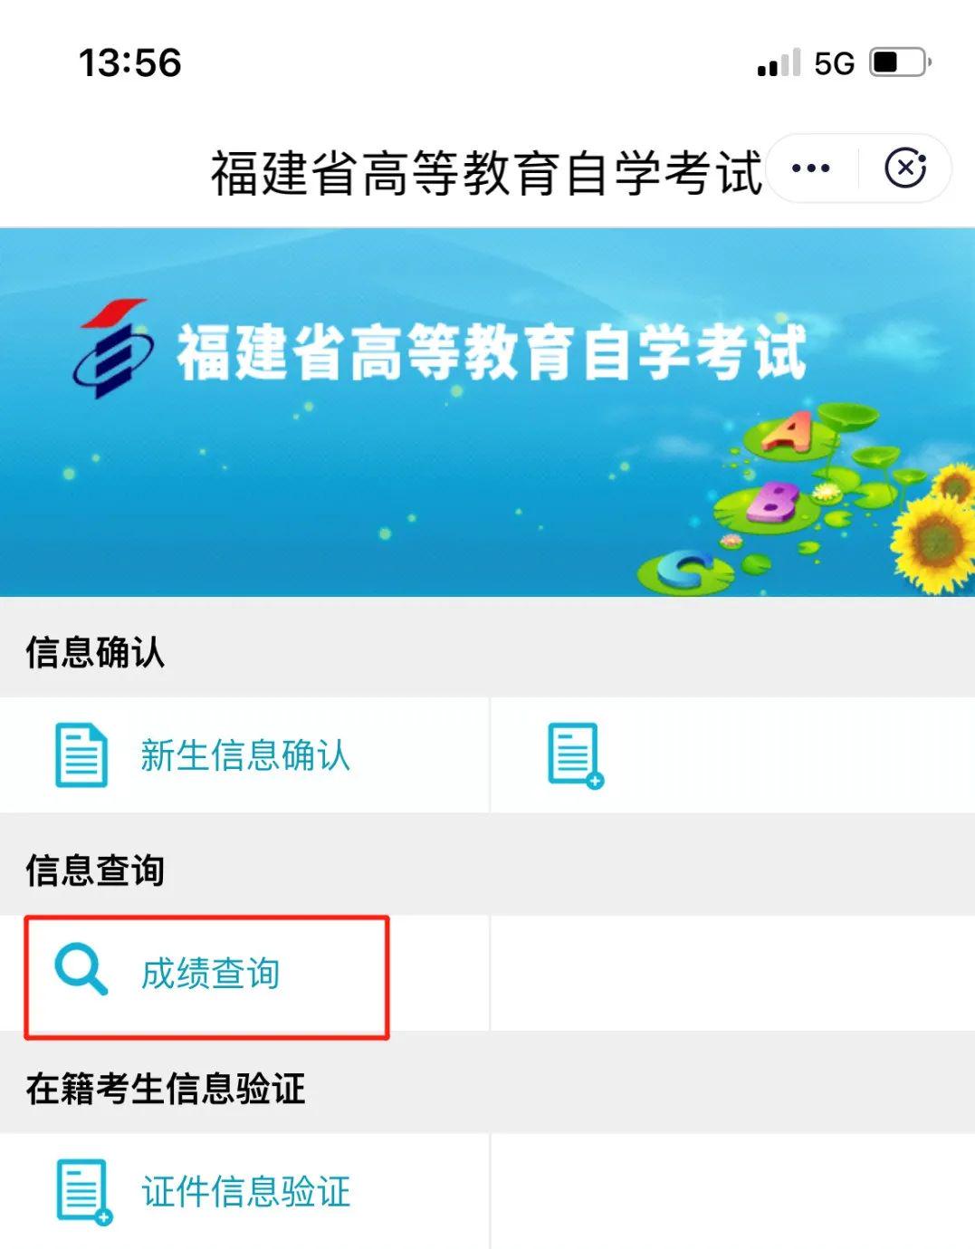The width and height of the screenshot is (975, 1249).
Task: Tap the document-plus icon beside 证件信息验证
Action: tap(84, 1192)
